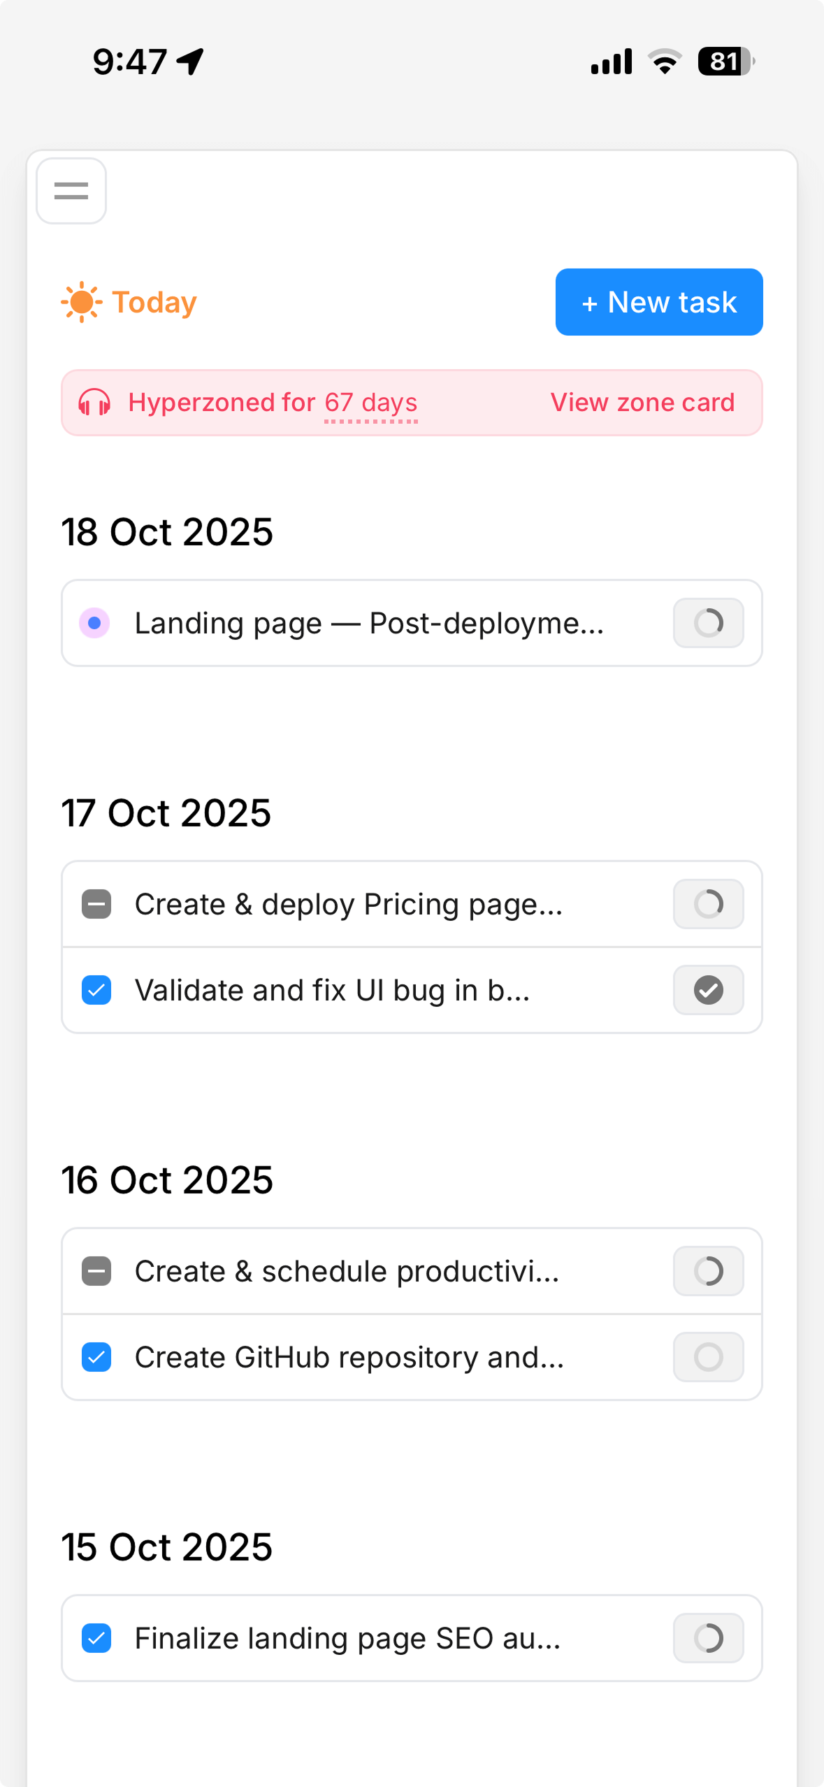Click the headphones icon in the Hyperzoned banner
Image resolution: width=824 pixels, height=1787 pixels.
pyautogui.click(x=96, y=403)
